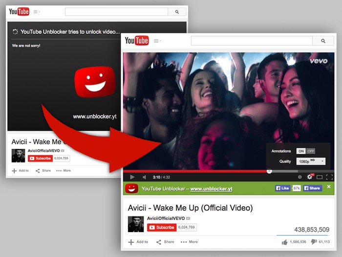Click channel avatar thumbnail in front window

(136, 224)
